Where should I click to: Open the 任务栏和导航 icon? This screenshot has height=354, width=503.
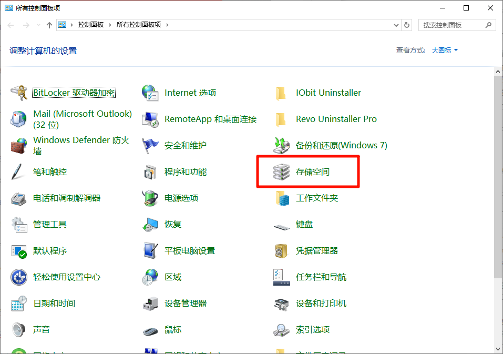tap(281, 277)
